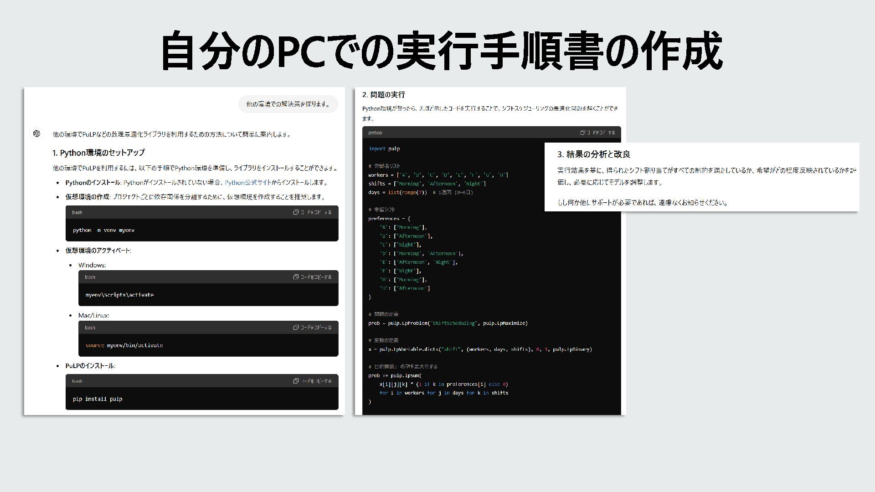
Task: Click the copy icon in the venv code block
Action: tap(296, 212)
